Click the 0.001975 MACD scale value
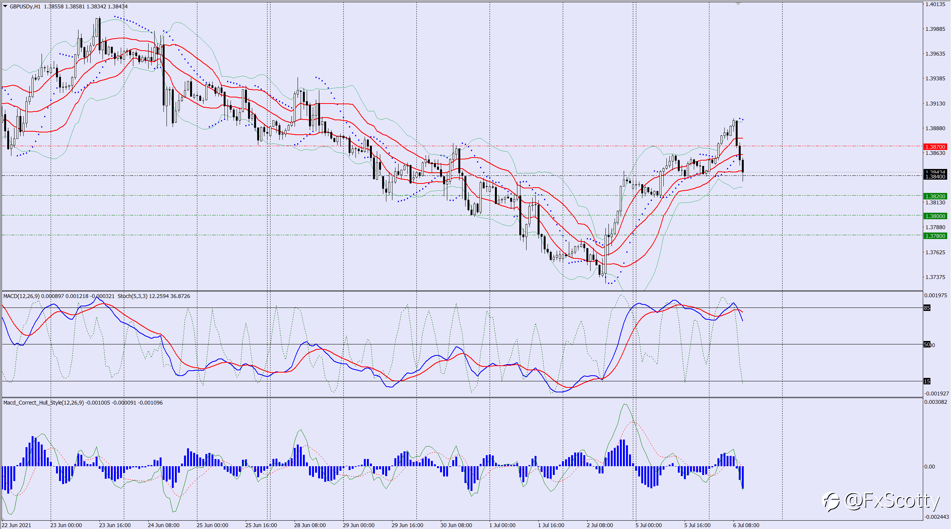This screenshot has height=529, width=951. (936, 295)
